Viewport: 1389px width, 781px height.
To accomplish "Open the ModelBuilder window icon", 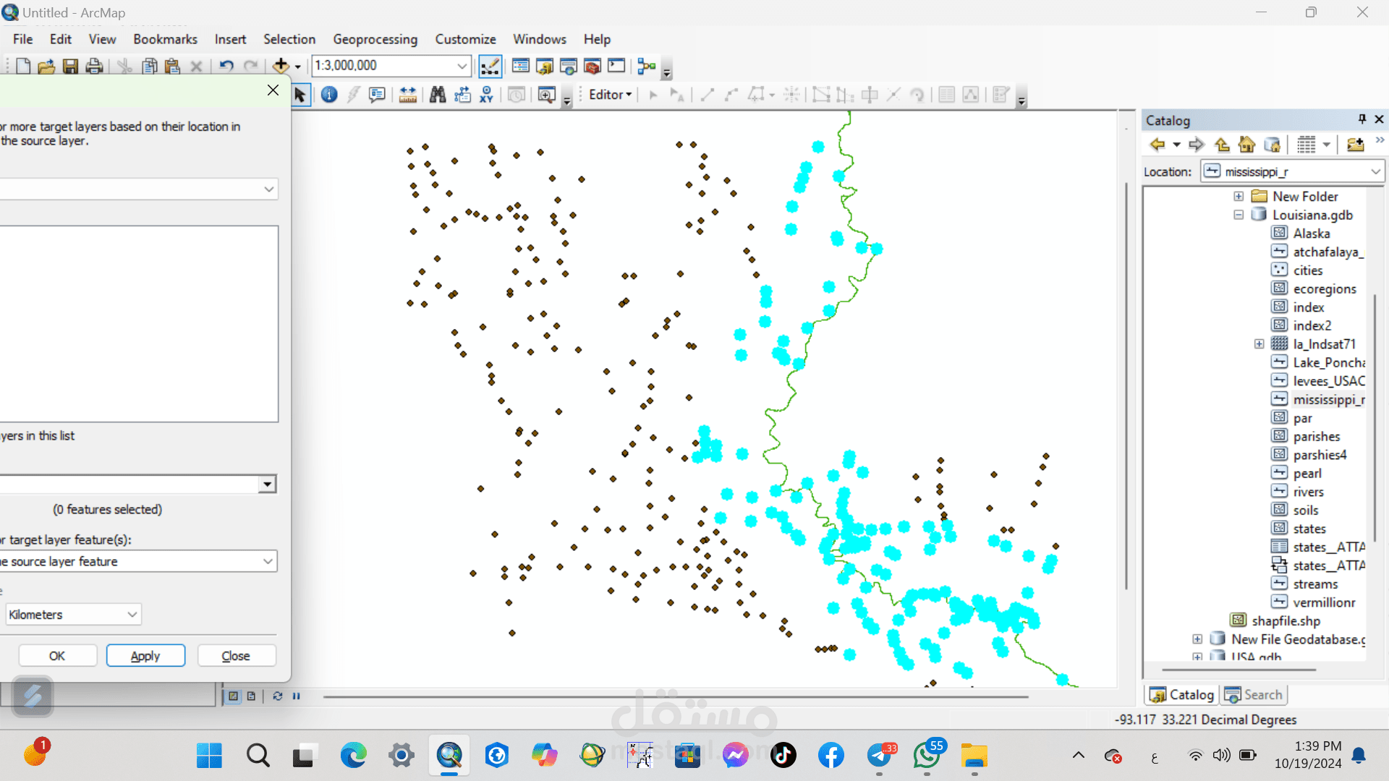I will [647, 67].
